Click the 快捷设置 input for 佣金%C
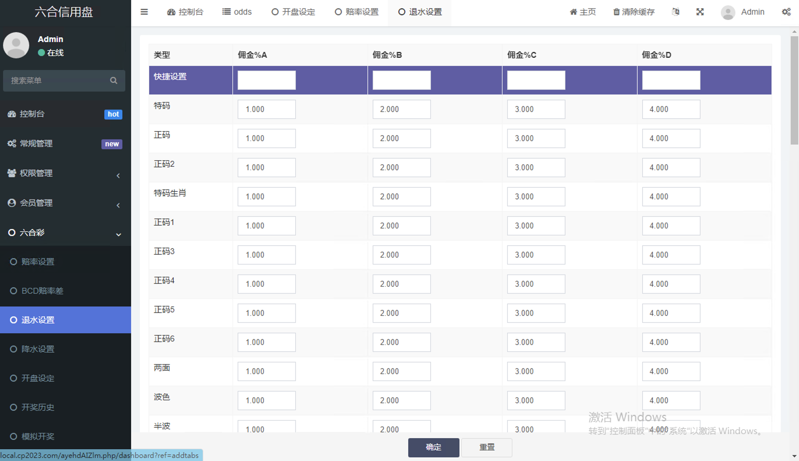This screenshot has width=799, height=461. click(x=536, y=80)
